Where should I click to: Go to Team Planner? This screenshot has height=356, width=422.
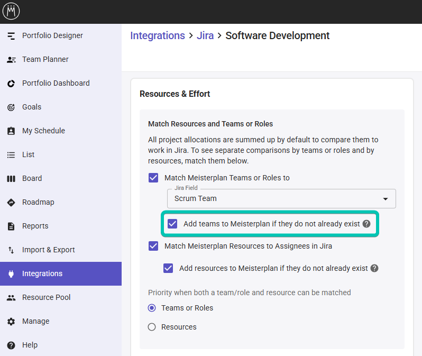pos(61,59)
